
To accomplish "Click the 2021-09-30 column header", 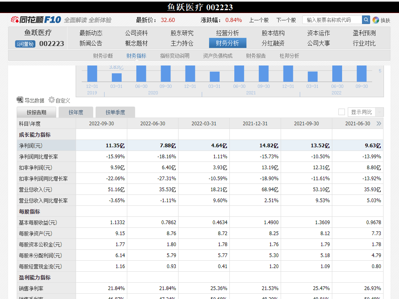I will tap(306, 124).
